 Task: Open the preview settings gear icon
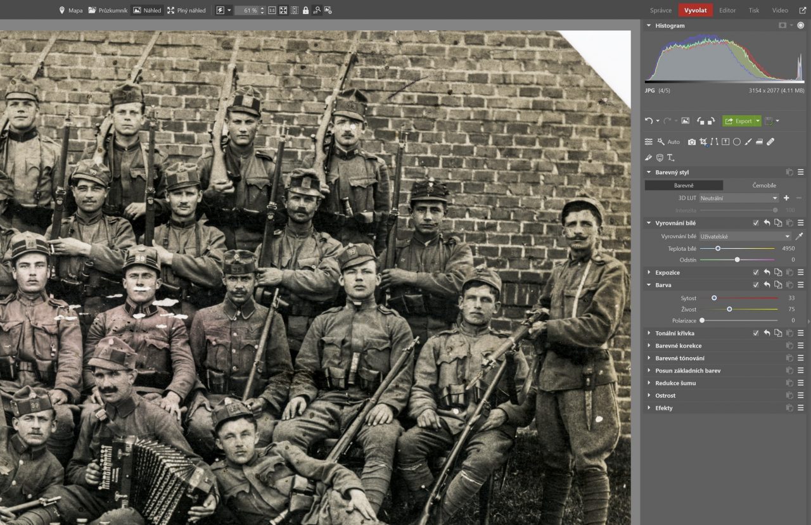click(328, 10)
